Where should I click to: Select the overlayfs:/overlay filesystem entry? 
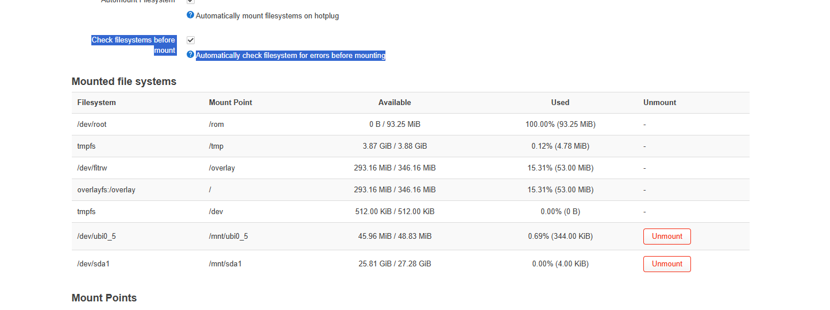(x=106, y=190)
